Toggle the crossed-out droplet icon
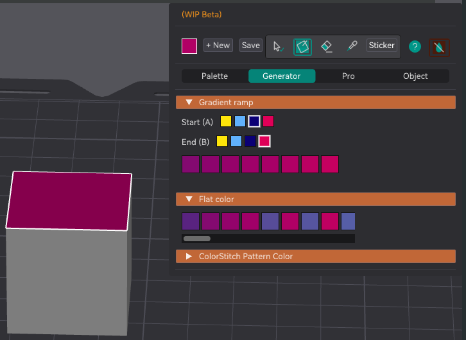The image size is (466, 340). [x=439, y=47]
